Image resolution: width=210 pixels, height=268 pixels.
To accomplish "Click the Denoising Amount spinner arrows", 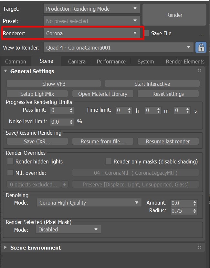I will point(194,203).
